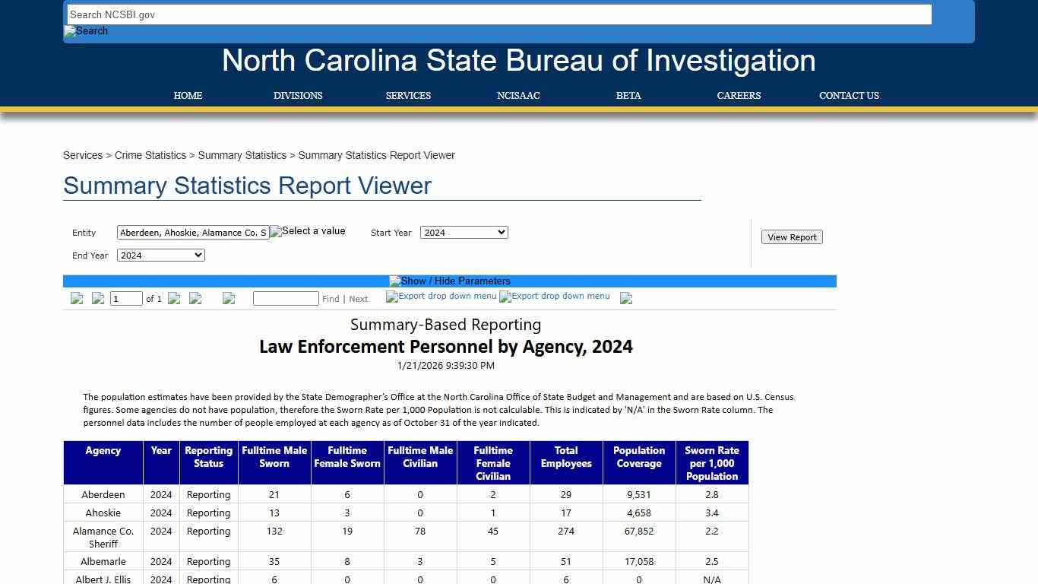
Task: Click the next page navigation icon
Action: click(x=174, y=298)
